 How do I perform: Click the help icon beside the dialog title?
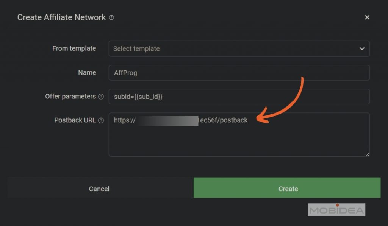111,17
